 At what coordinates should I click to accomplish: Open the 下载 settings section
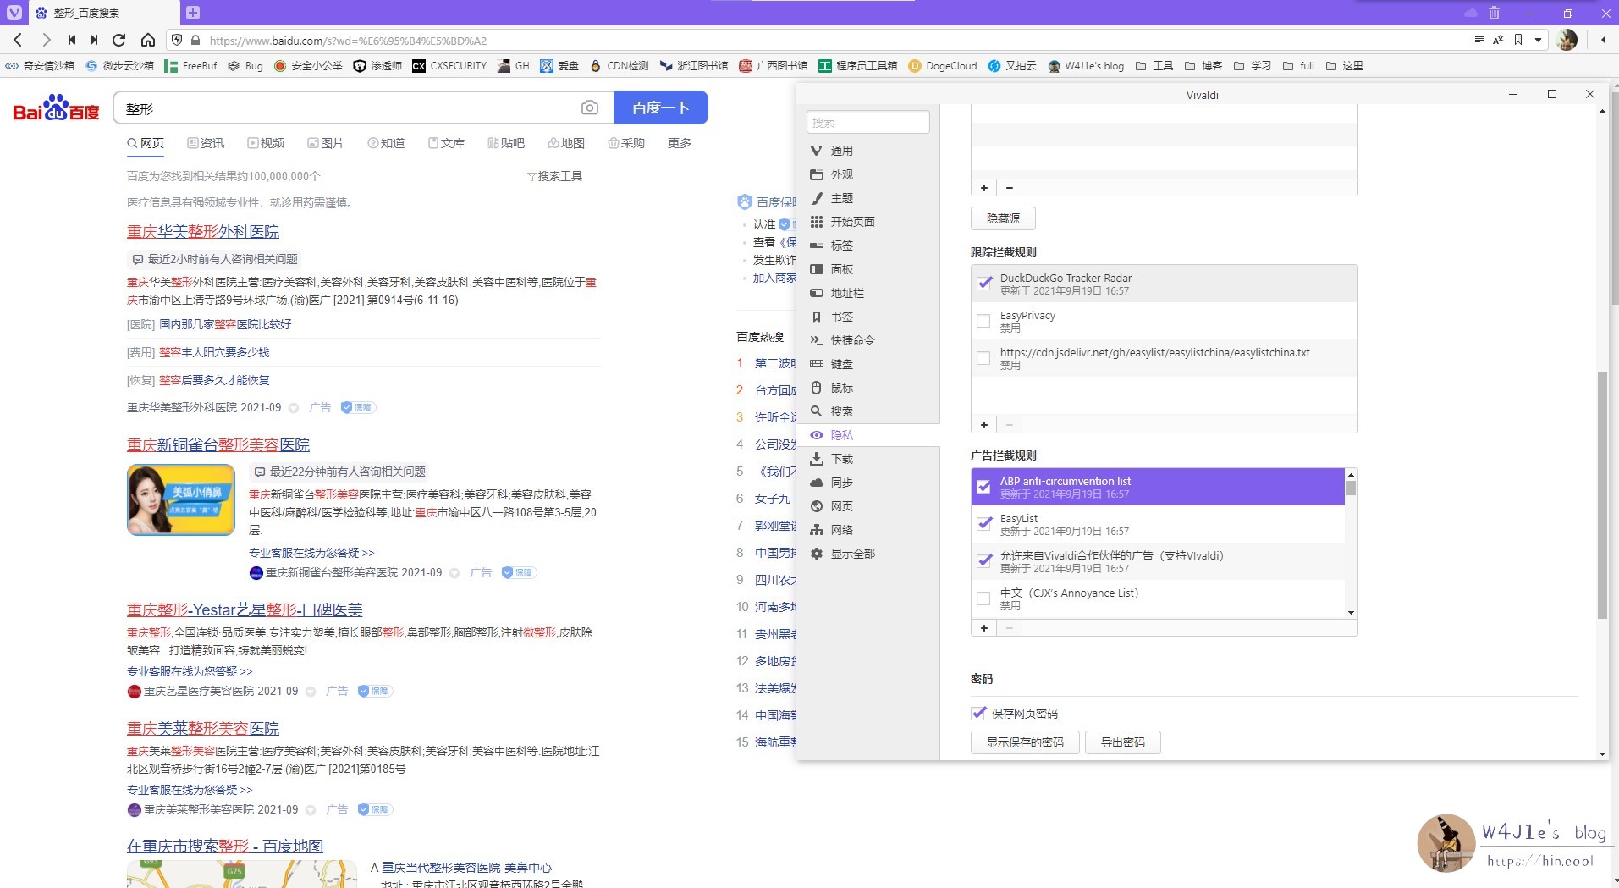point(842,458)
